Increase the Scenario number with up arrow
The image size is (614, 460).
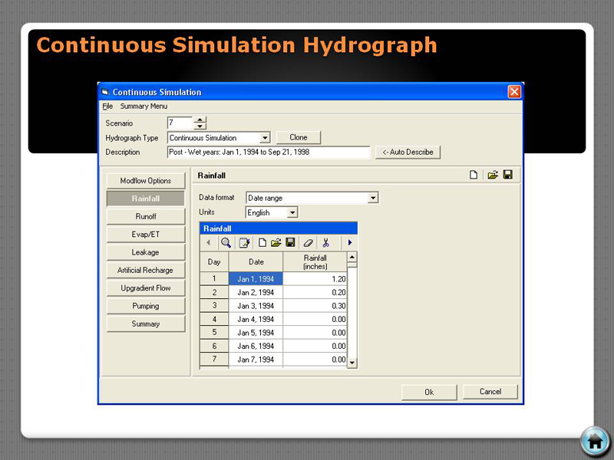pos(200,120)
